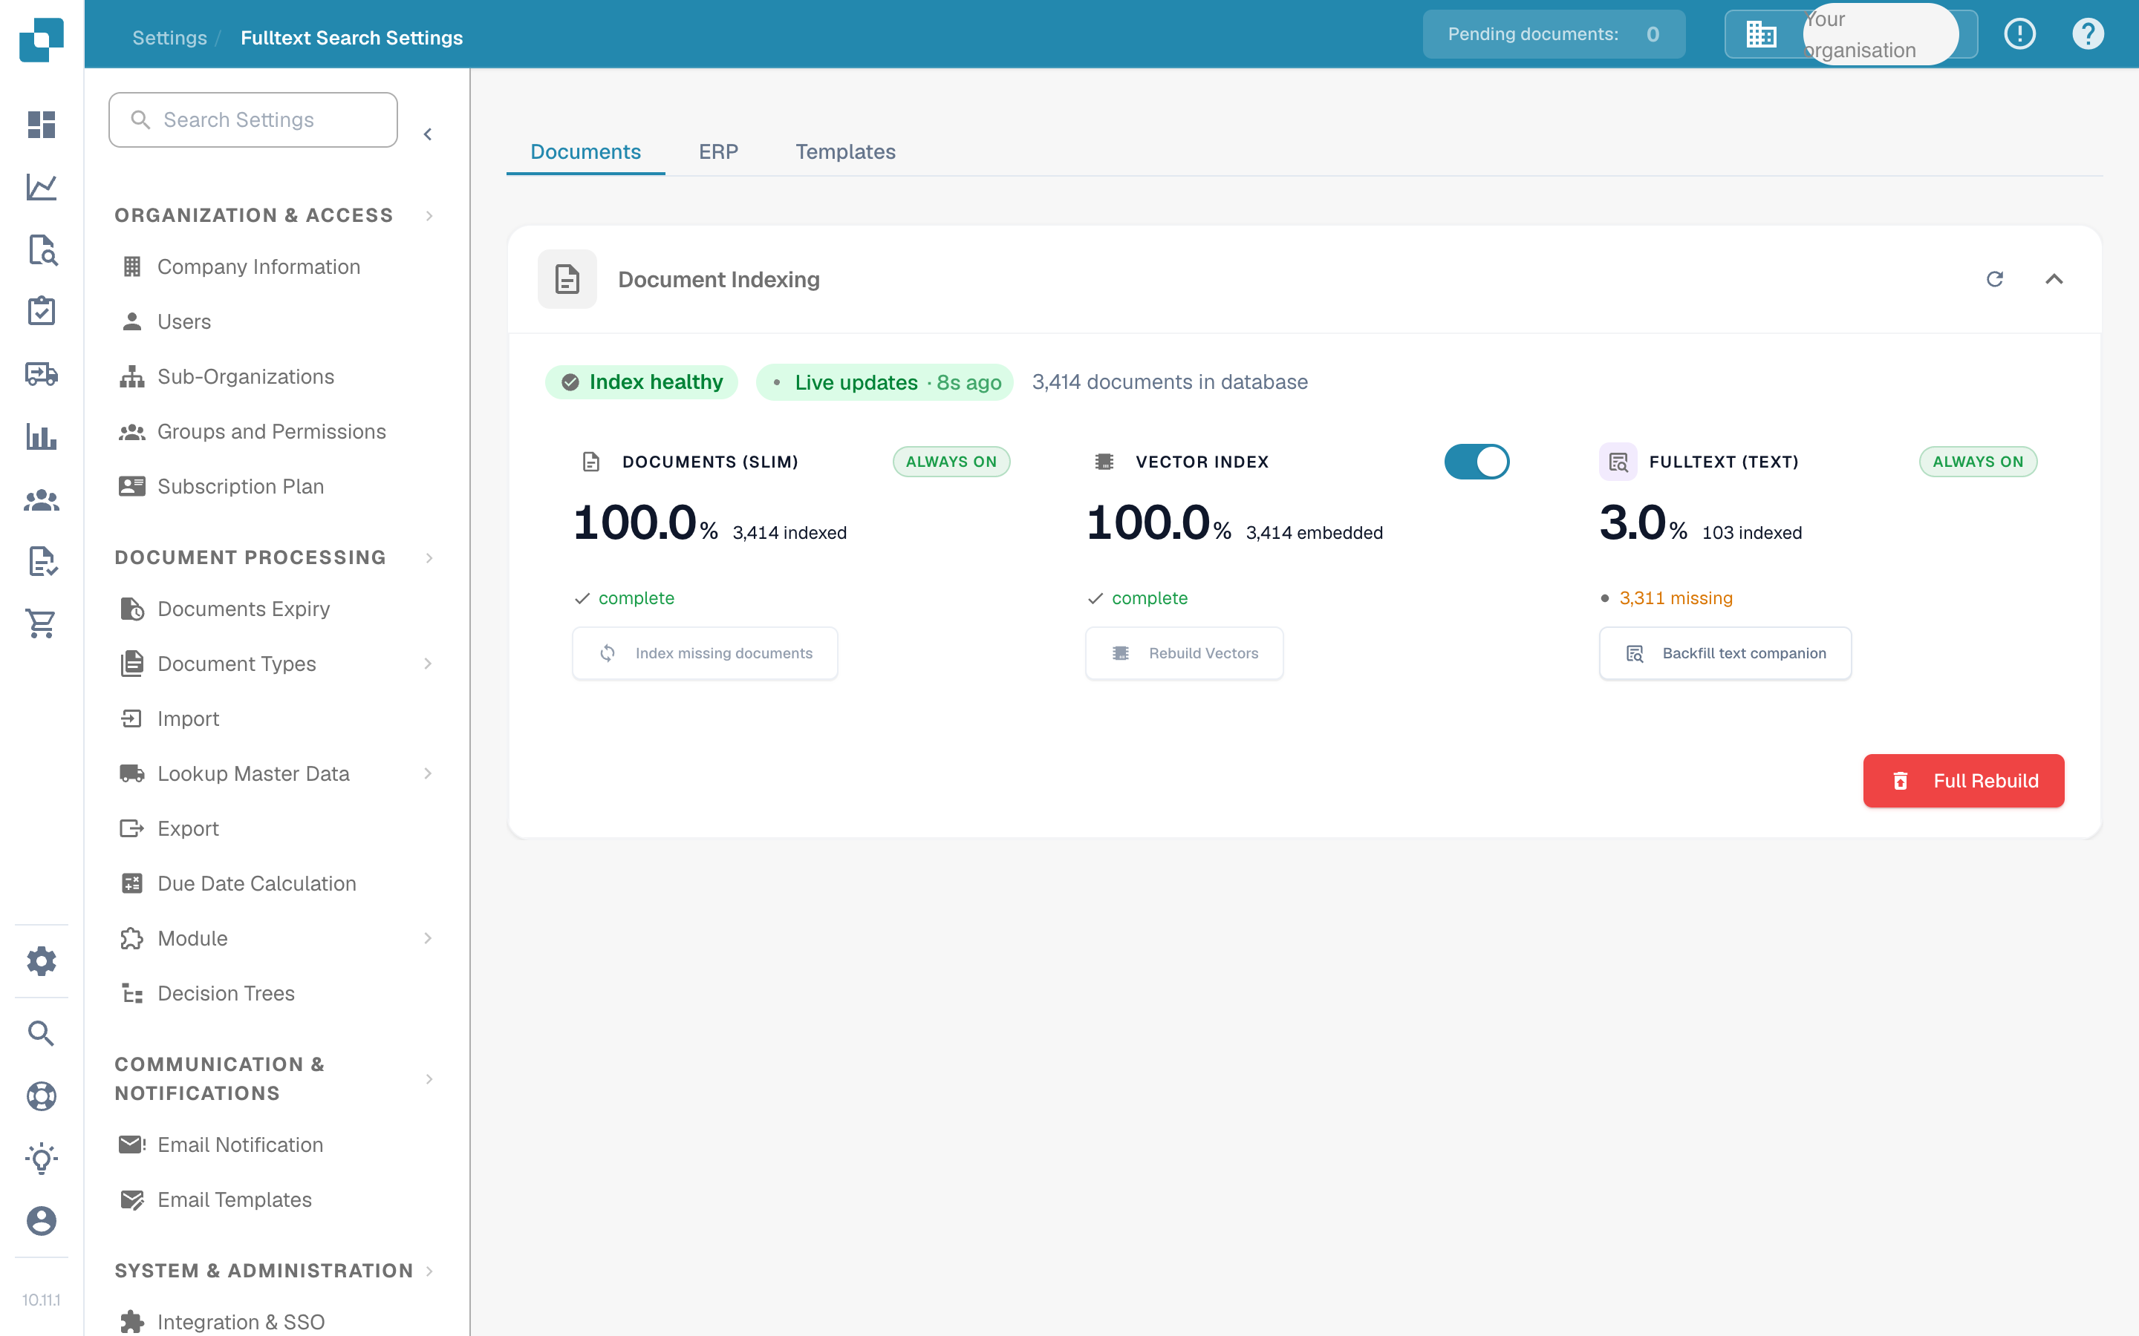Refresh the Document Indexing panel
2139x1336 pixels.
click(x=1995, y=279)
